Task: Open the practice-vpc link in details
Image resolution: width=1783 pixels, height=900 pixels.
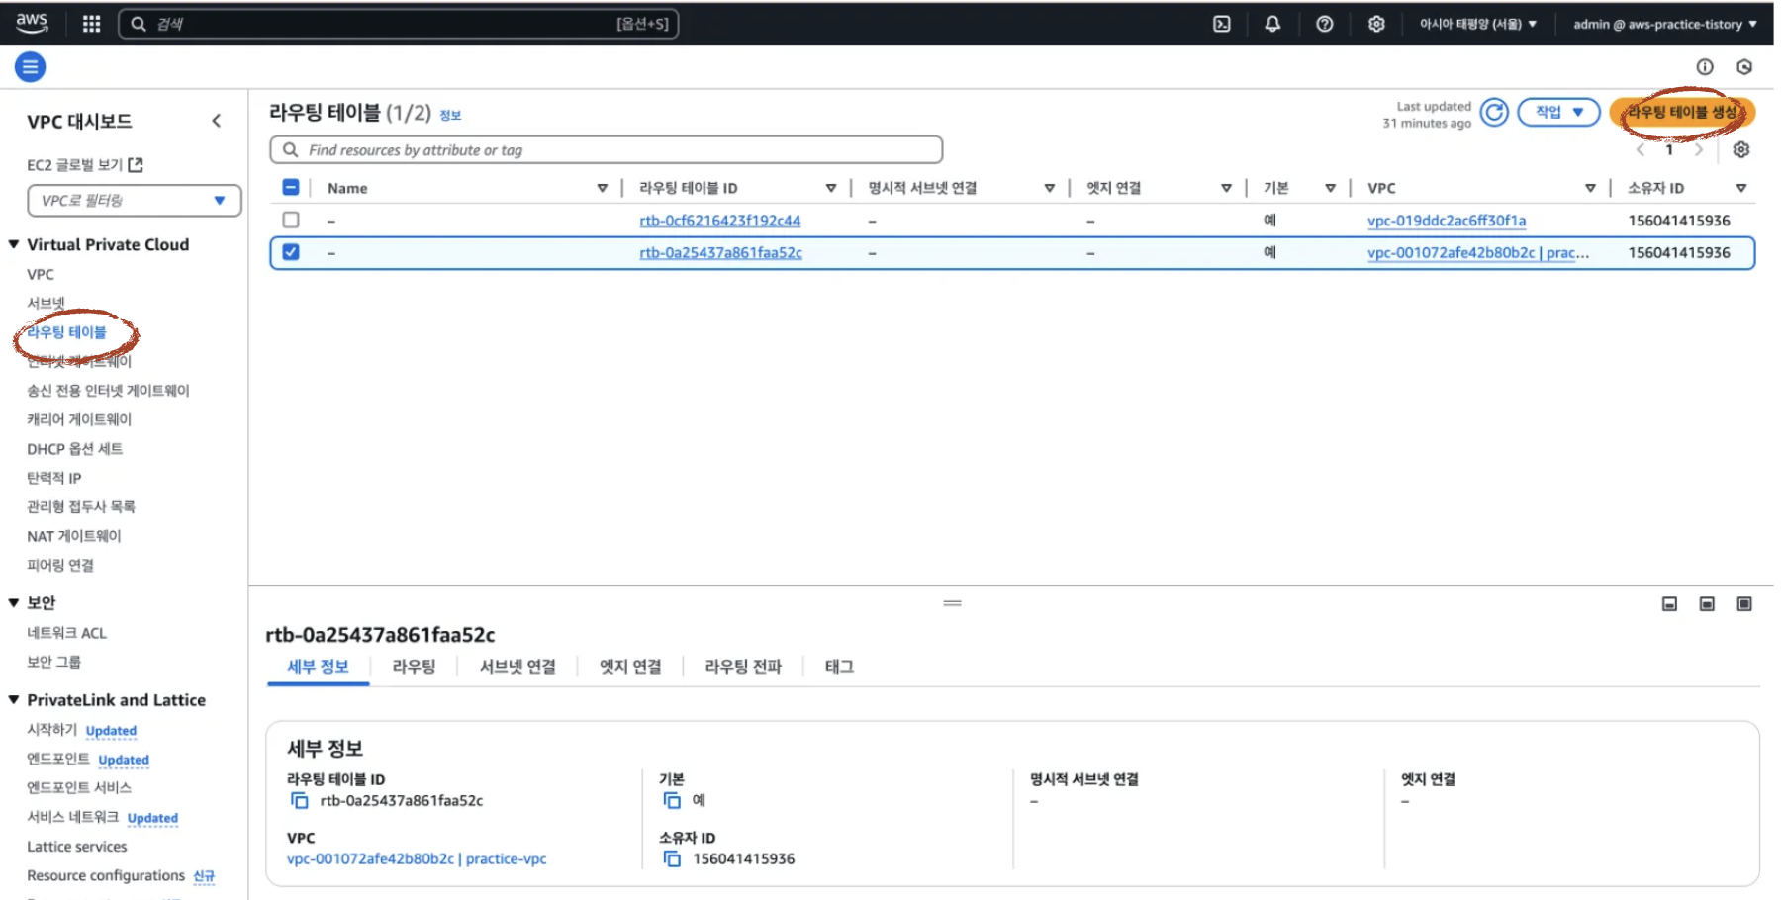Action: point(417,858)
